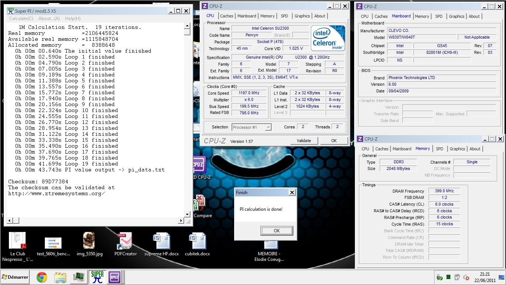Viewport: 506px width, 285px height.
Task: Click the green square tray icon
Action: pyautogui.click(x=449, y=277)
